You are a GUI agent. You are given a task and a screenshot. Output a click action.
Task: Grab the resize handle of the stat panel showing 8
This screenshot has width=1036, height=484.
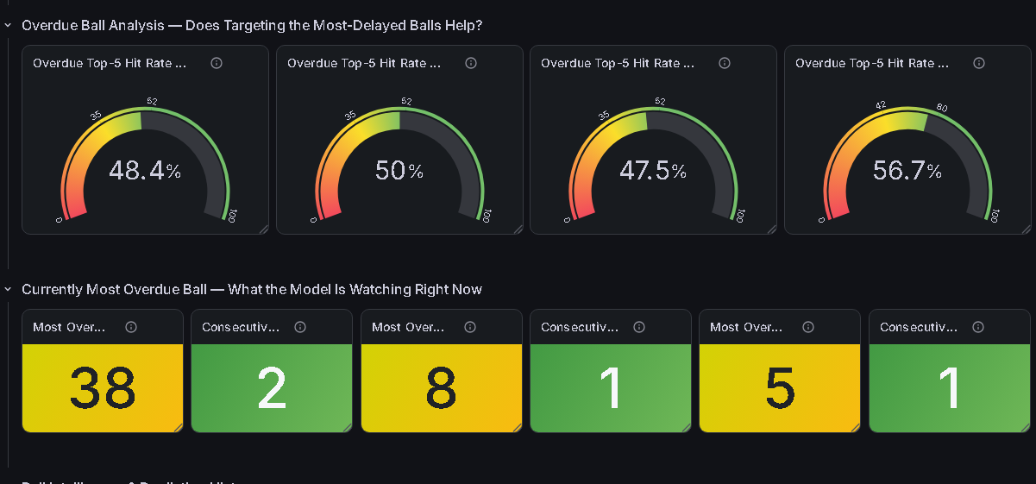518,427
